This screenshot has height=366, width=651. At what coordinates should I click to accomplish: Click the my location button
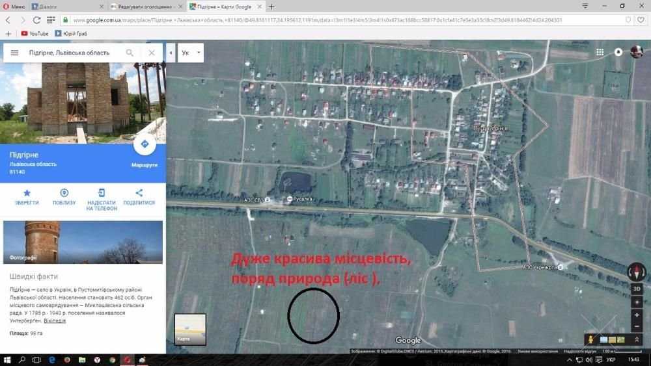(637, 302)
